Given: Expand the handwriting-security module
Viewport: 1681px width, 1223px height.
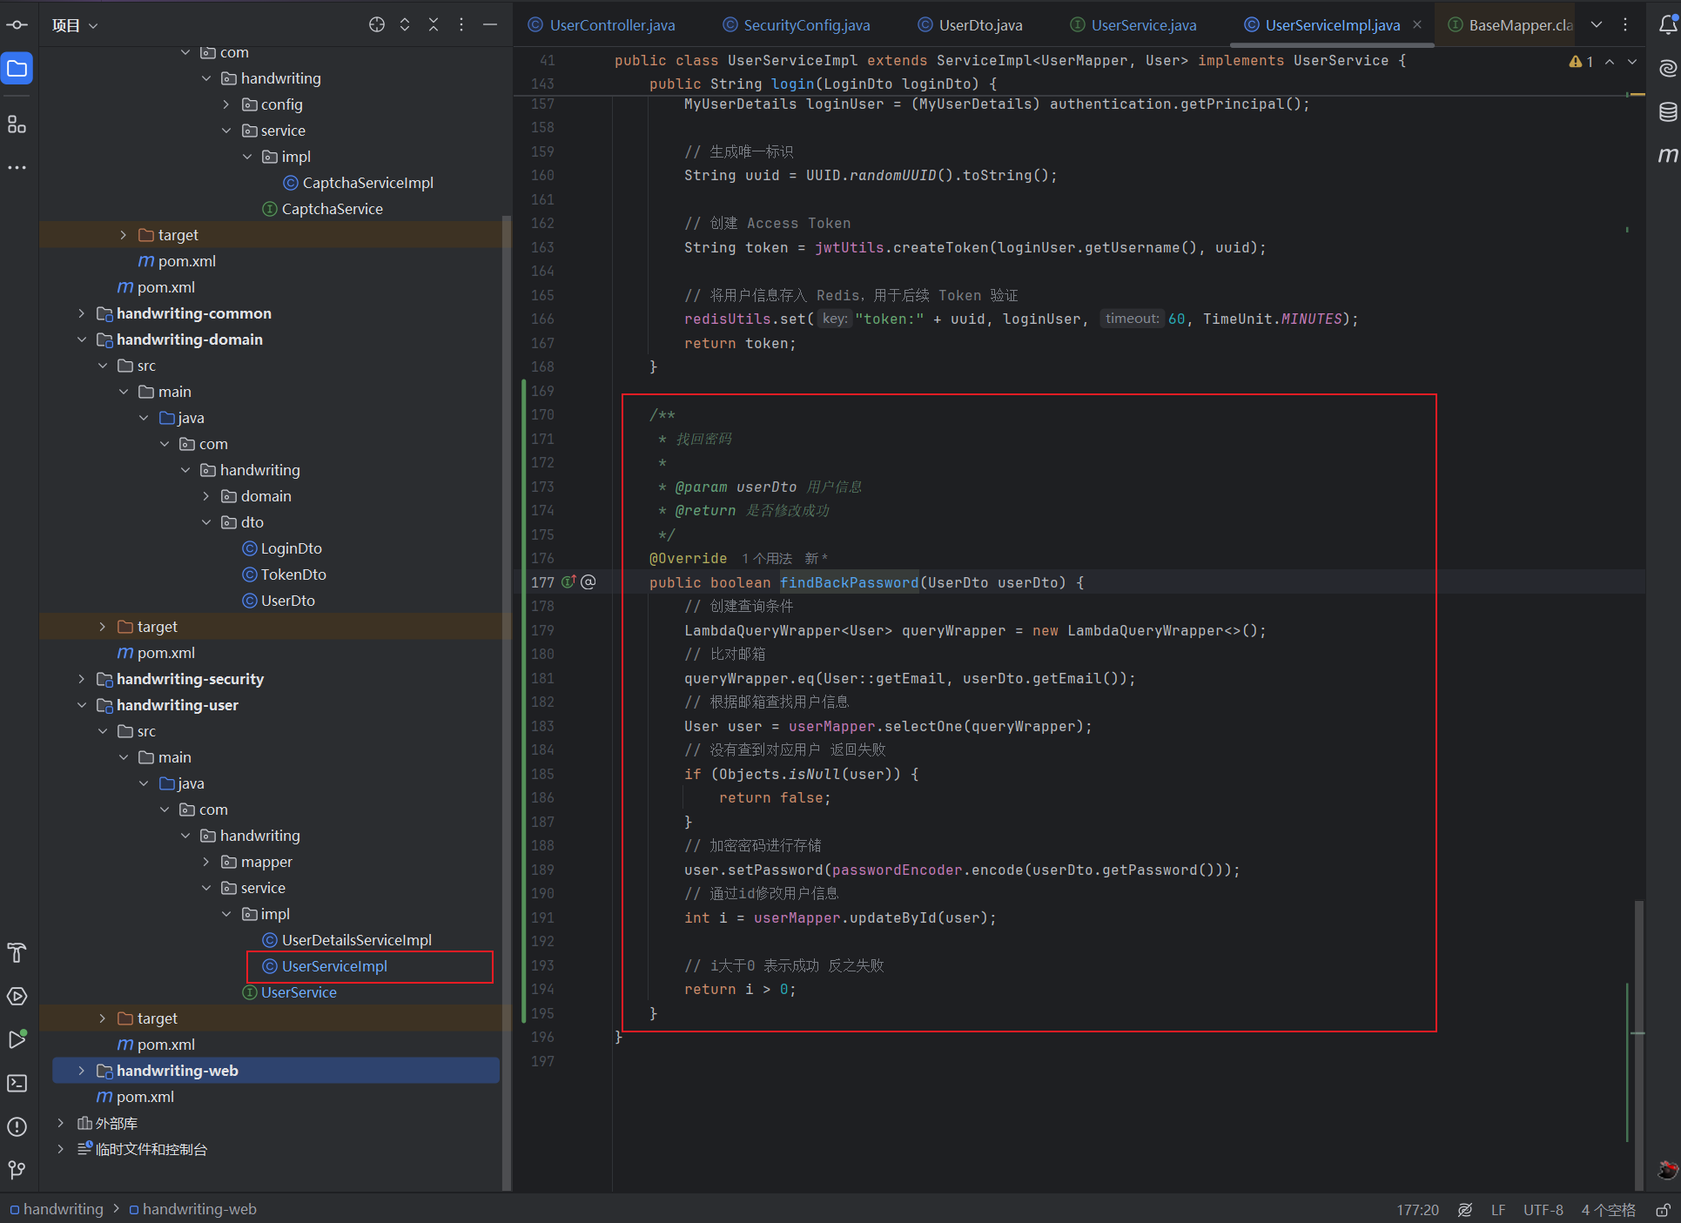Looking at the screenshot, I should 82,679.
